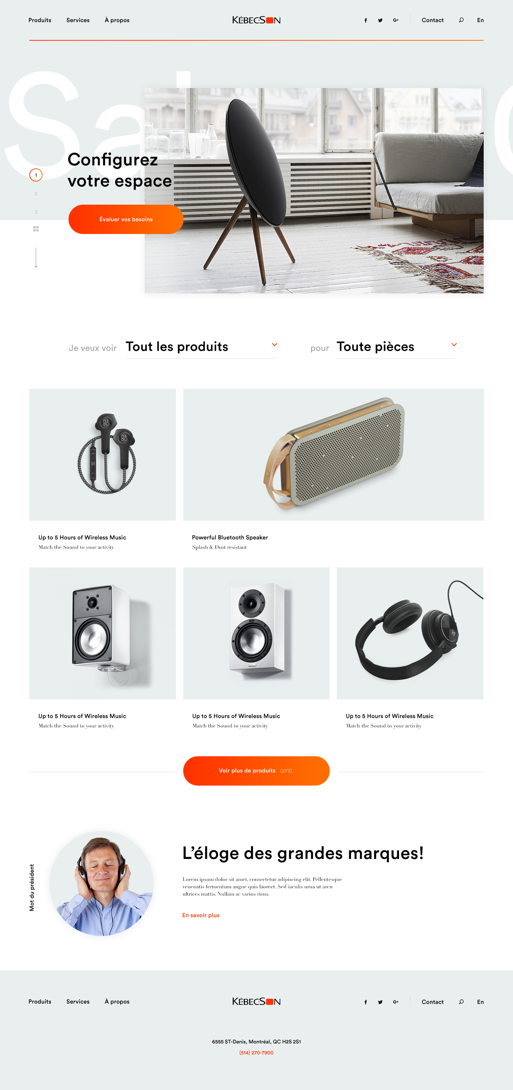Open the footer Twitter icon
The image size is (513, 1090).
coord(380,1002)
